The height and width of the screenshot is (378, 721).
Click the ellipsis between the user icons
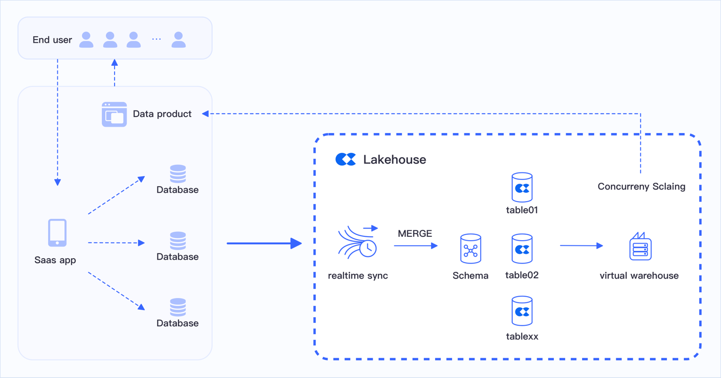[156, 39]
